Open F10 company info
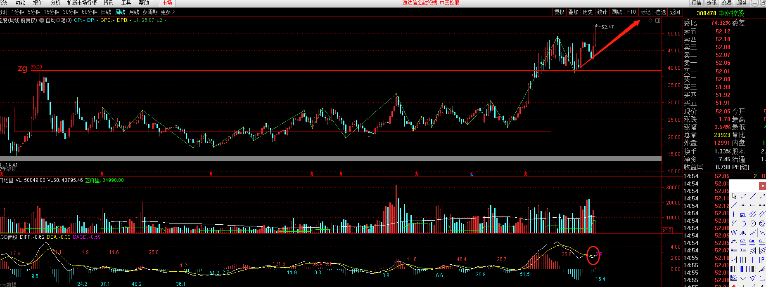Viewport: 766px width, 287px height. 631,12
